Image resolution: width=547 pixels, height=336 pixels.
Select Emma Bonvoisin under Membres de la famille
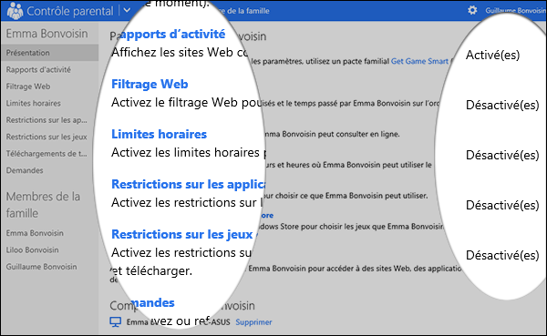(x=35, y=233)
